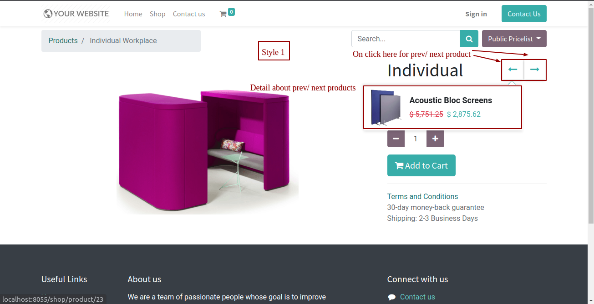The height and width of the screenshot is (304, 594).
Task: Click the Products breadcrumb link
Action: (63, 40)
